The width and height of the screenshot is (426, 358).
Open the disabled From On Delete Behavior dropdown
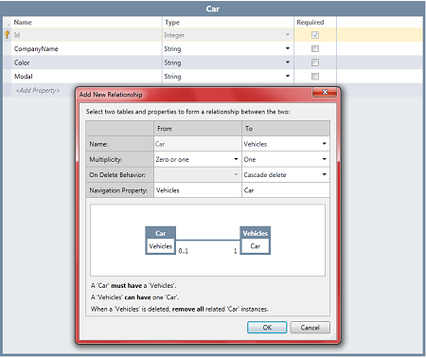coord(236,174)
